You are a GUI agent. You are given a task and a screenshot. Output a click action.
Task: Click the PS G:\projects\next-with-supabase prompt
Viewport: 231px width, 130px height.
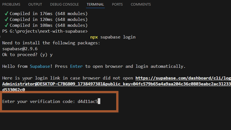pyautogui.click(x=45, y=31)
